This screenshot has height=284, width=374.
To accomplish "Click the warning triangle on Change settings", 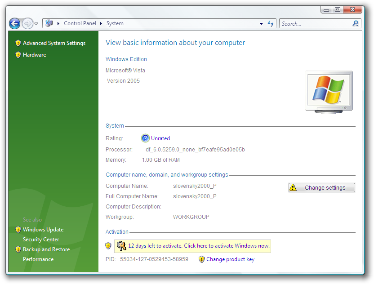I will pos(293,188).
